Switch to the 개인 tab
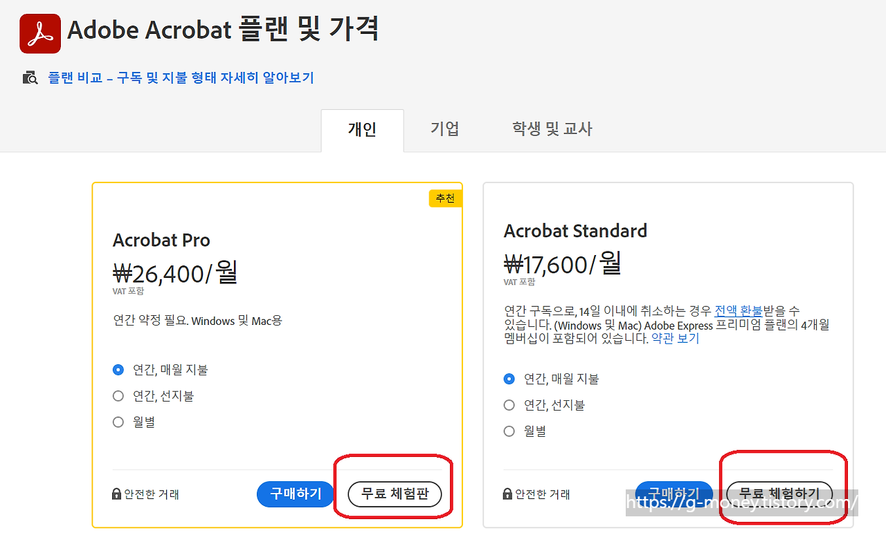This screenshot has width=886, height=544. click(x=362, y=130)
